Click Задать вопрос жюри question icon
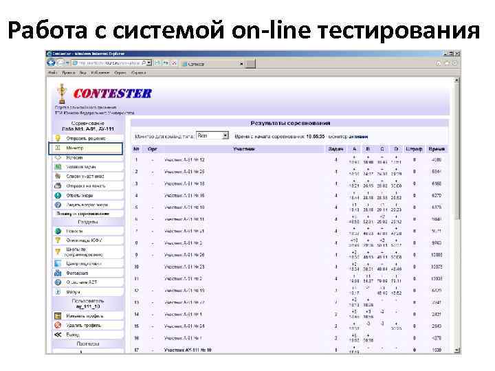 [x=58, y=205]
